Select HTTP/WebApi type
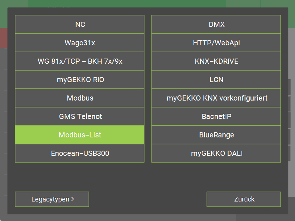The height and width of the screenshot is (221, 295). click(x=216, y=43)
